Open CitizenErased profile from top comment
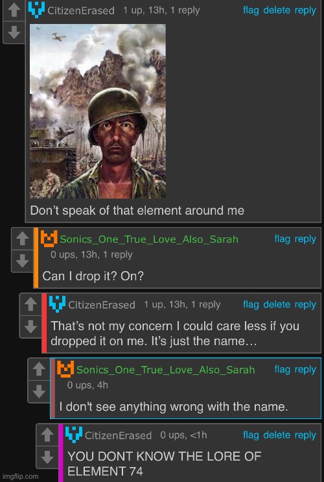324x482 pixels. (x=81, y=10)
